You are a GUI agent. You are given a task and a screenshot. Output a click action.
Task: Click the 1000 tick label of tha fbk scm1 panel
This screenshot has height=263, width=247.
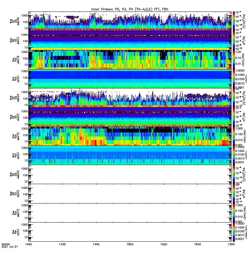coord(24,71)
